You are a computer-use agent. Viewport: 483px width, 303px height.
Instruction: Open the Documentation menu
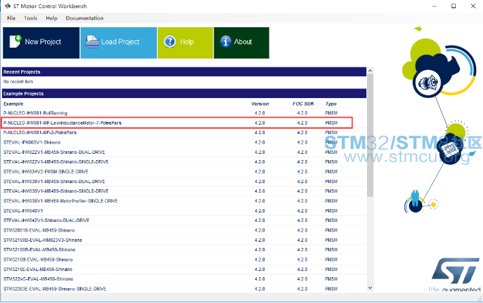pyautogui.click(x=85, y=18)
